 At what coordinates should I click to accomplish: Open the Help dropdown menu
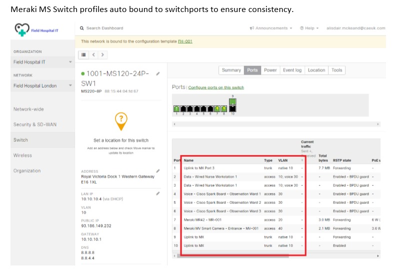309,28
